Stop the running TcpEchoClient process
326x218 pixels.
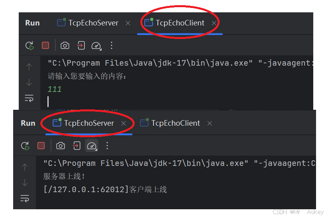[45, 45]
